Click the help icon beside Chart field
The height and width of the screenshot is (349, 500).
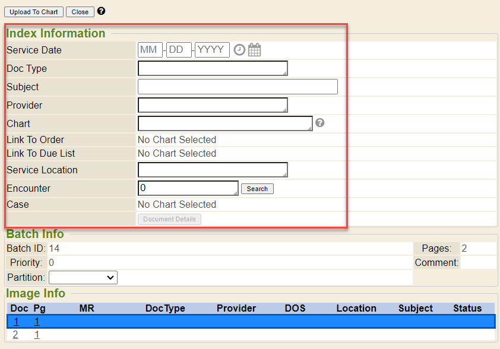[320, 123]
